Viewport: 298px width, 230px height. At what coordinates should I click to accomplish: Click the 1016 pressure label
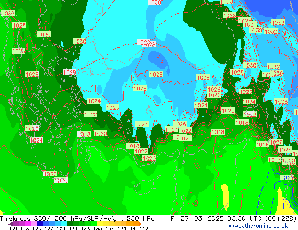262,145
